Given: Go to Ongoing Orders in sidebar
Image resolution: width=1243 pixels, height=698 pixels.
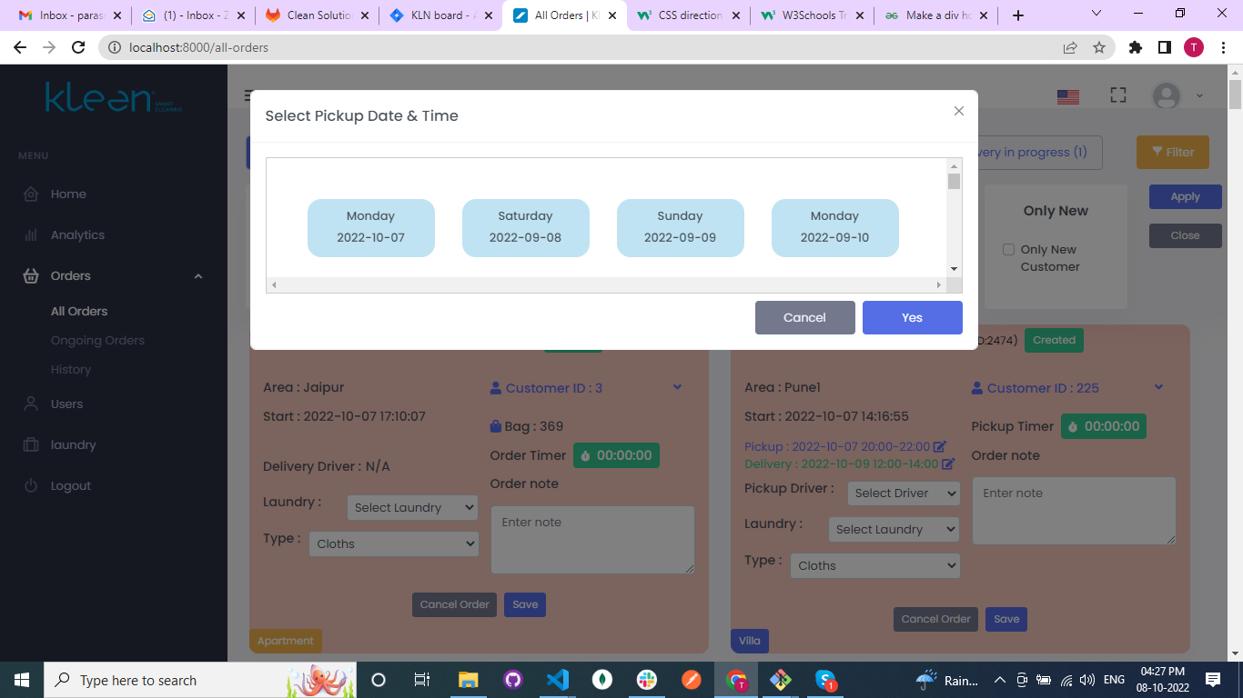Looking at the screenshot, I should [x=97, y=341].
